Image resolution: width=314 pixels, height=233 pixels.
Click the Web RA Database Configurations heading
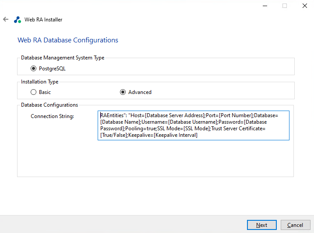coord(68,40)
